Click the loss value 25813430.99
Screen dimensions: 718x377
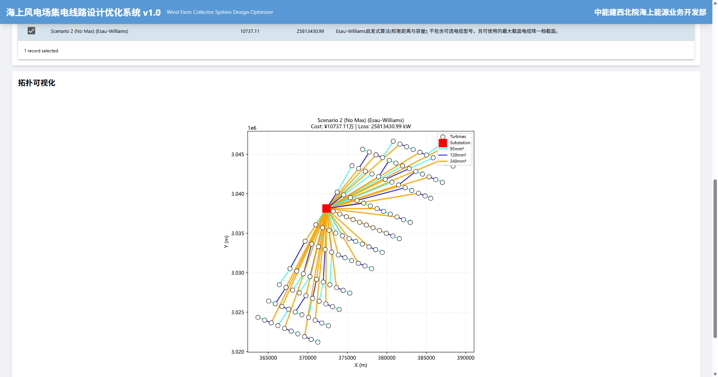pyautogui.click(x=310, y=31)
